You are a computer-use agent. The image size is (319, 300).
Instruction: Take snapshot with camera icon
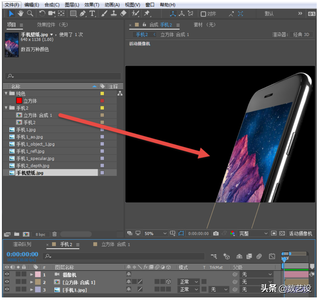coord(216,233)
